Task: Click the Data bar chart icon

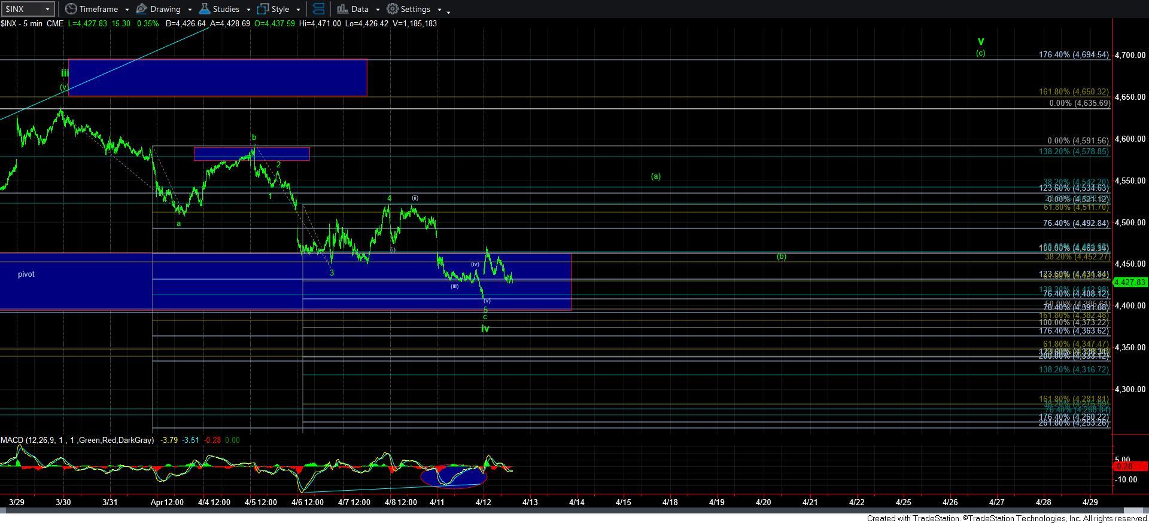Action: [342, 9]
